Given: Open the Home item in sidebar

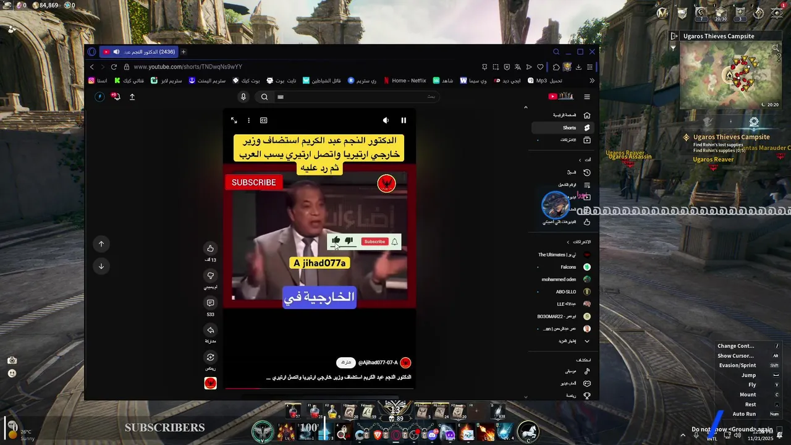Looking at the screenshot, I should (x=562, y=115).
